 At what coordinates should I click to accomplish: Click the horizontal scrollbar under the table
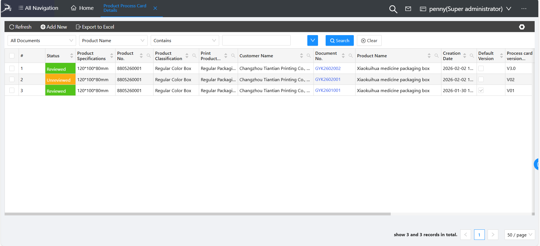[197, 214]
